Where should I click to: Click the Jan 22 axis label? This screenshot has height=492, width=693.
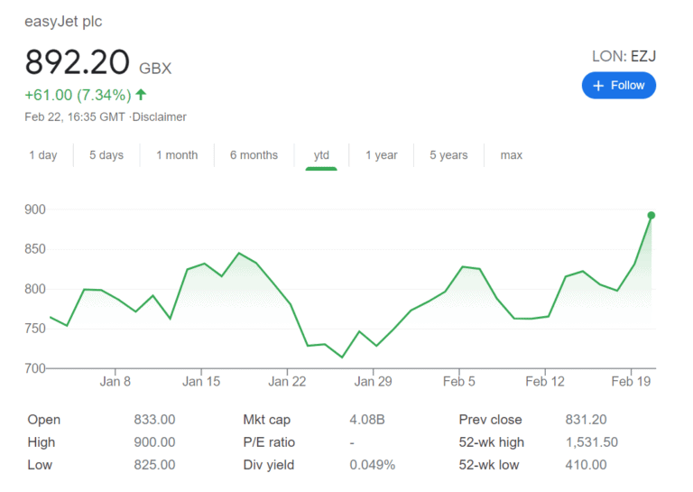[x=287, y=381]
